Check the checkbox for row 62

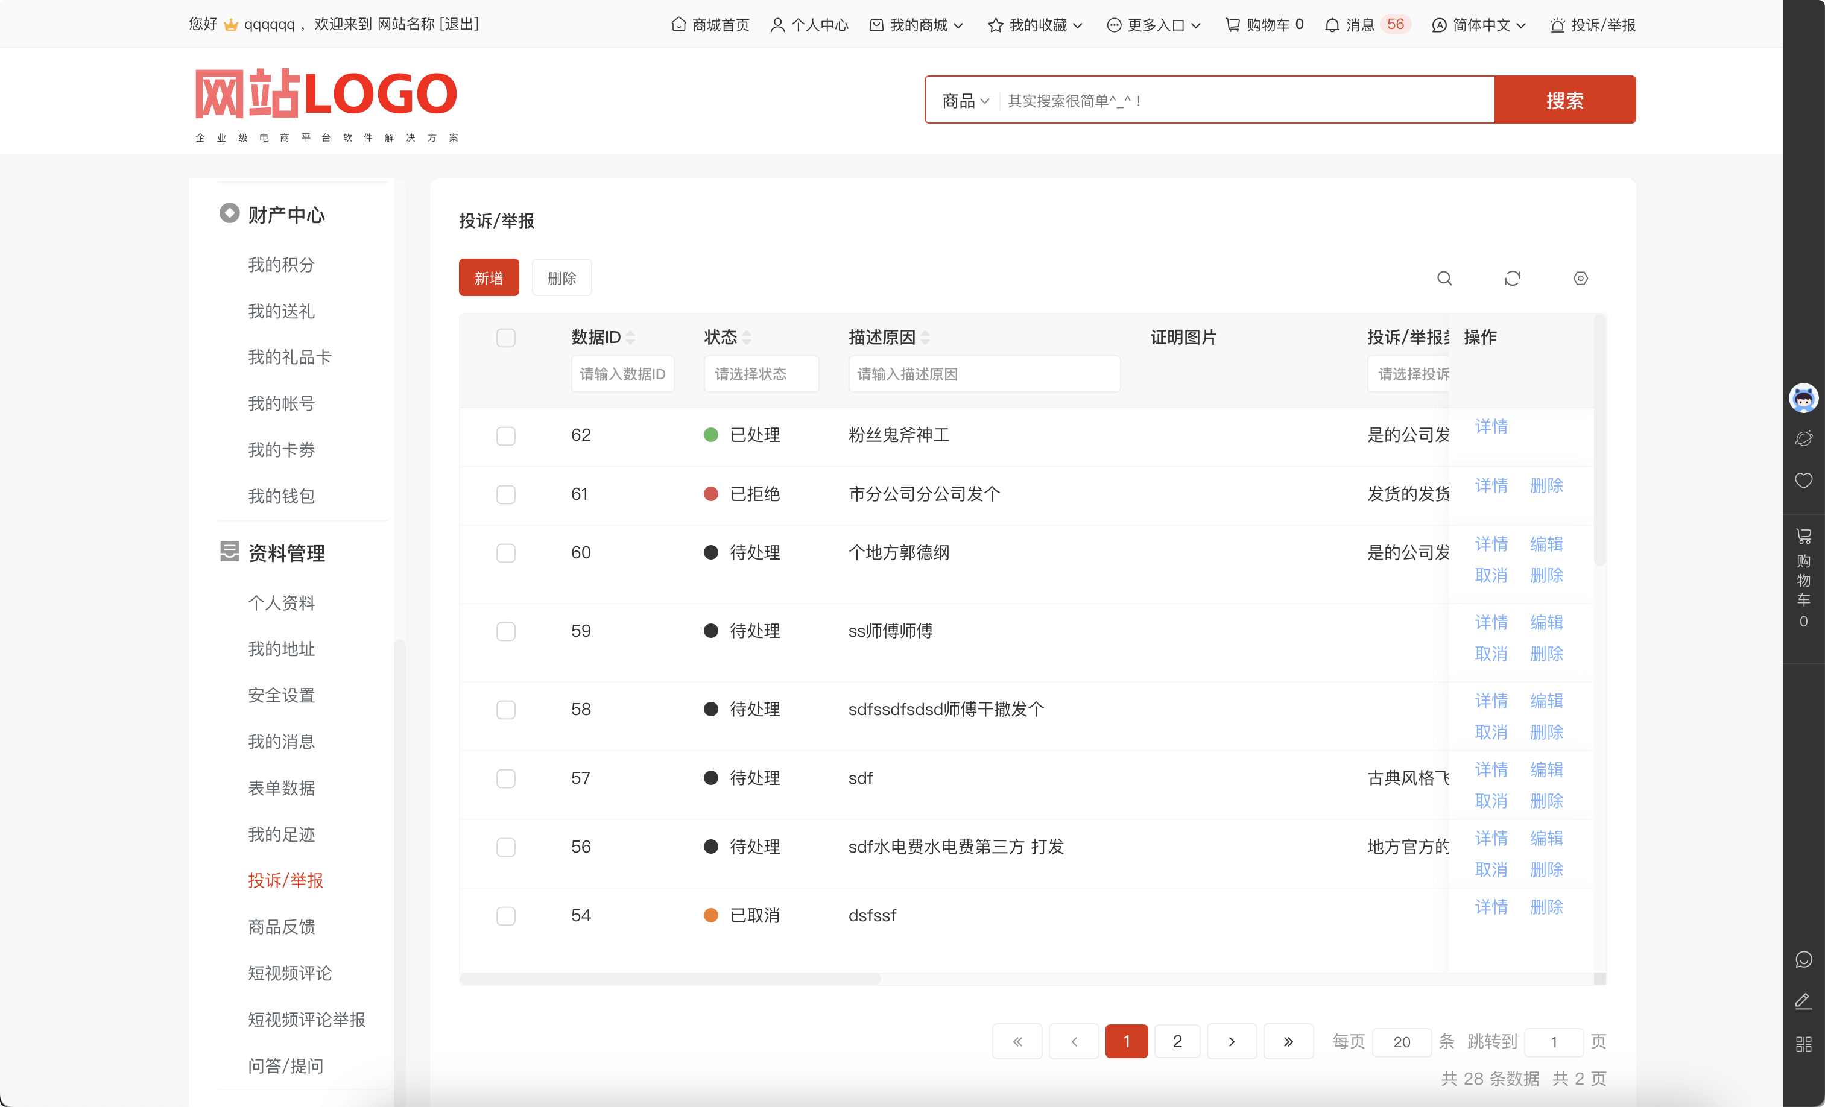pyautogui.click(x=506, y=435)
